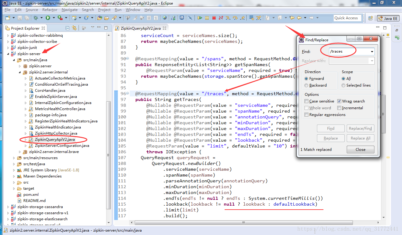Switch to the Java EE perspective

click(388, 18)
